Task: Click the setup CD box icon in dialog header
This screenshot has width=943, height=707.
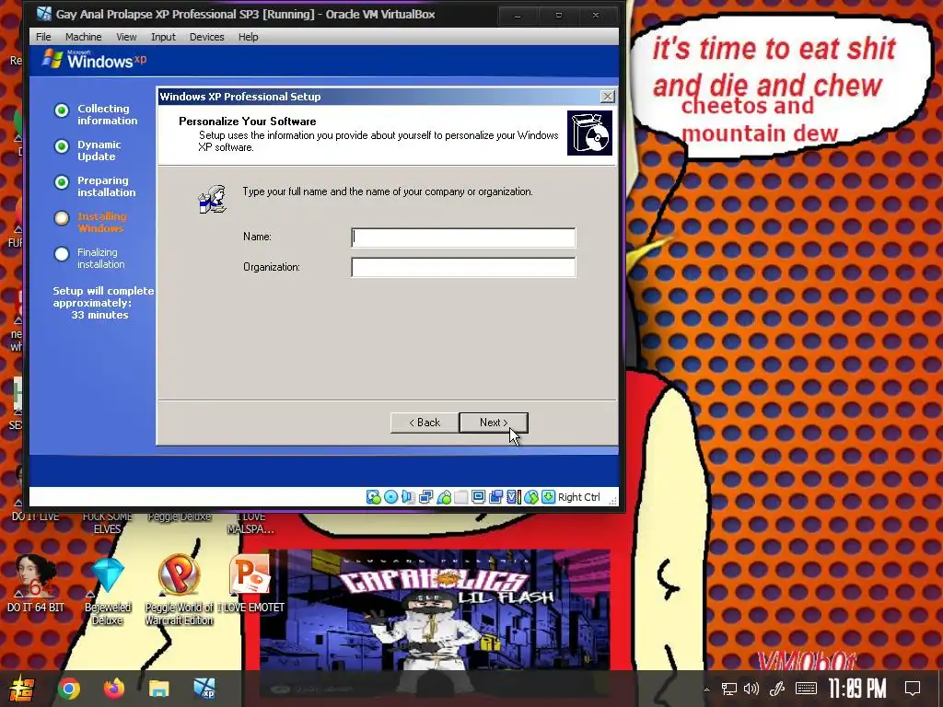Action: coord(589,133)
